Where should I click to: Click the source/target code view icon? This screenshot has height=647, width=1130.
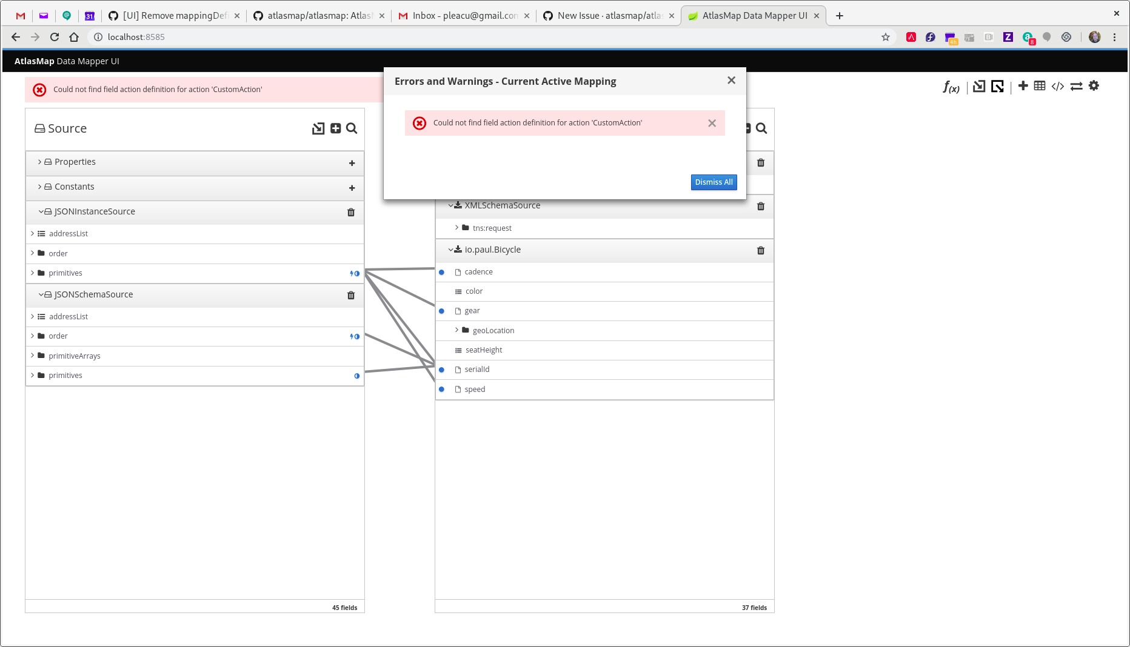click(x=1058, y=86)
